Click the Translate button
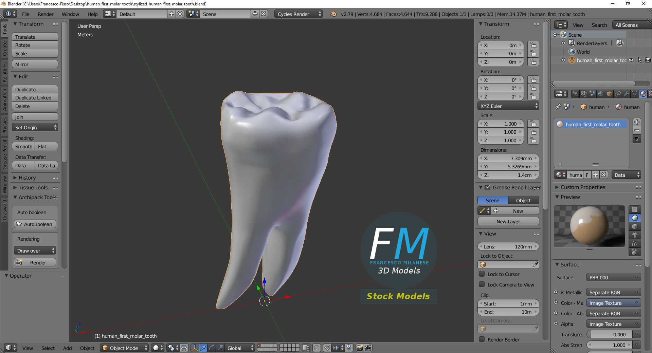The height and width of the screenshot is (353, 652). click(x=35, y=37)
